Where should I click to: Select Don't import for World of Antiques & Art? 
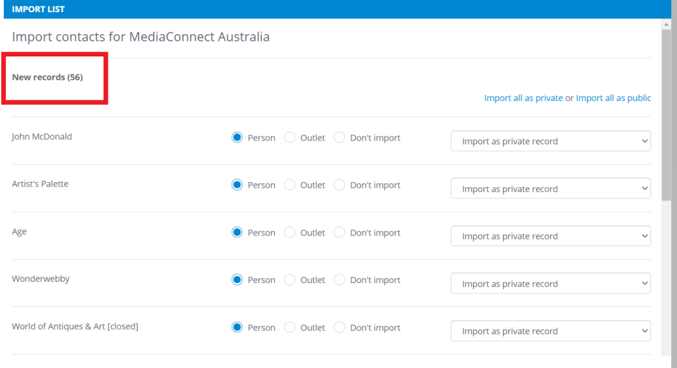click(x=340, y=327)
